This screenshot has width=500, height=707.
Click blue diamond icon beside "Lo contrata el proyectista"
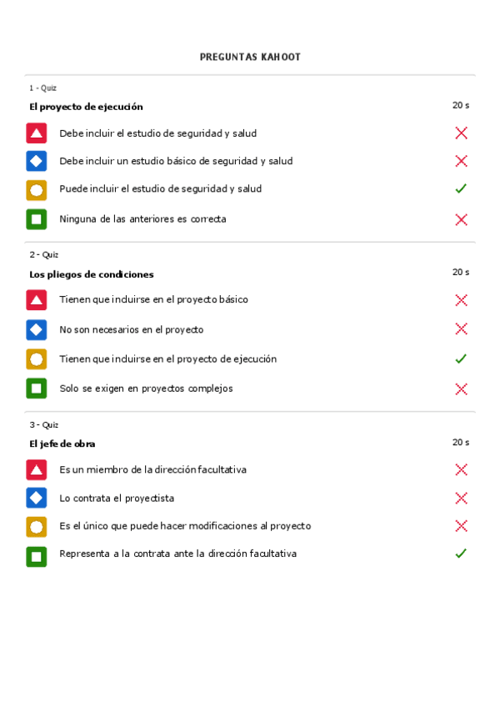36,498
